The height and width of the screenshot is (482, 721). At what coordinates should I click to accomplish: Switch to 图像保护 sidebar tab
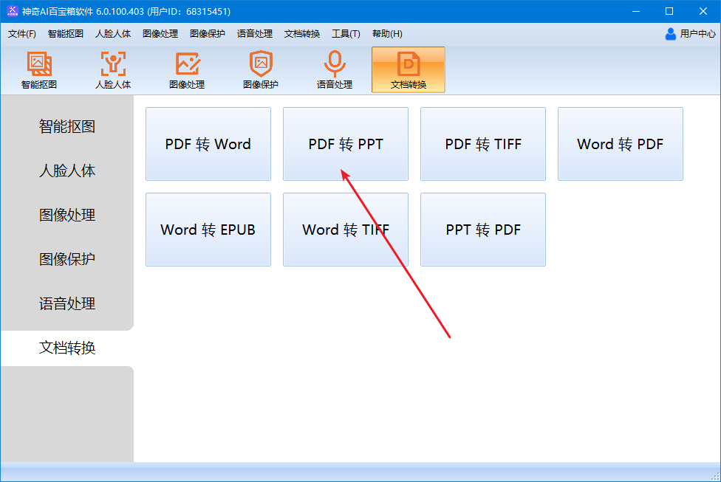(67, 258)
